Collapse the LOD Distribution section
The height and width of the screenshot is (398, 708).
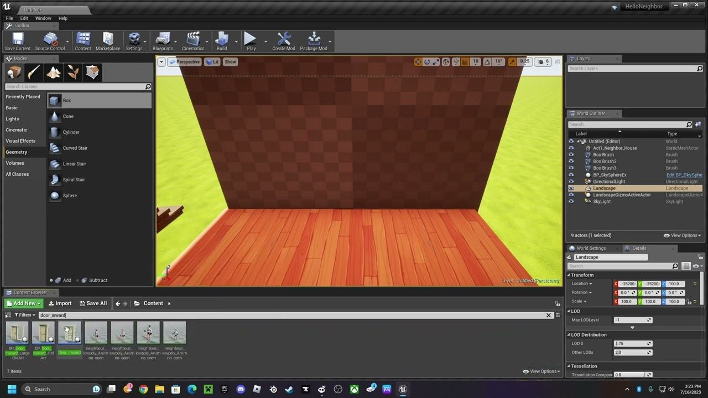569,335
